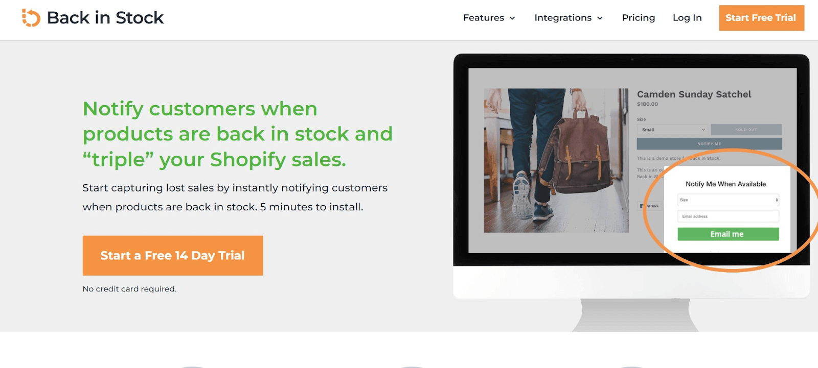
Task: Open the Back in Stock homepage title
Action: pyautogui.click(x=105, y=18)
